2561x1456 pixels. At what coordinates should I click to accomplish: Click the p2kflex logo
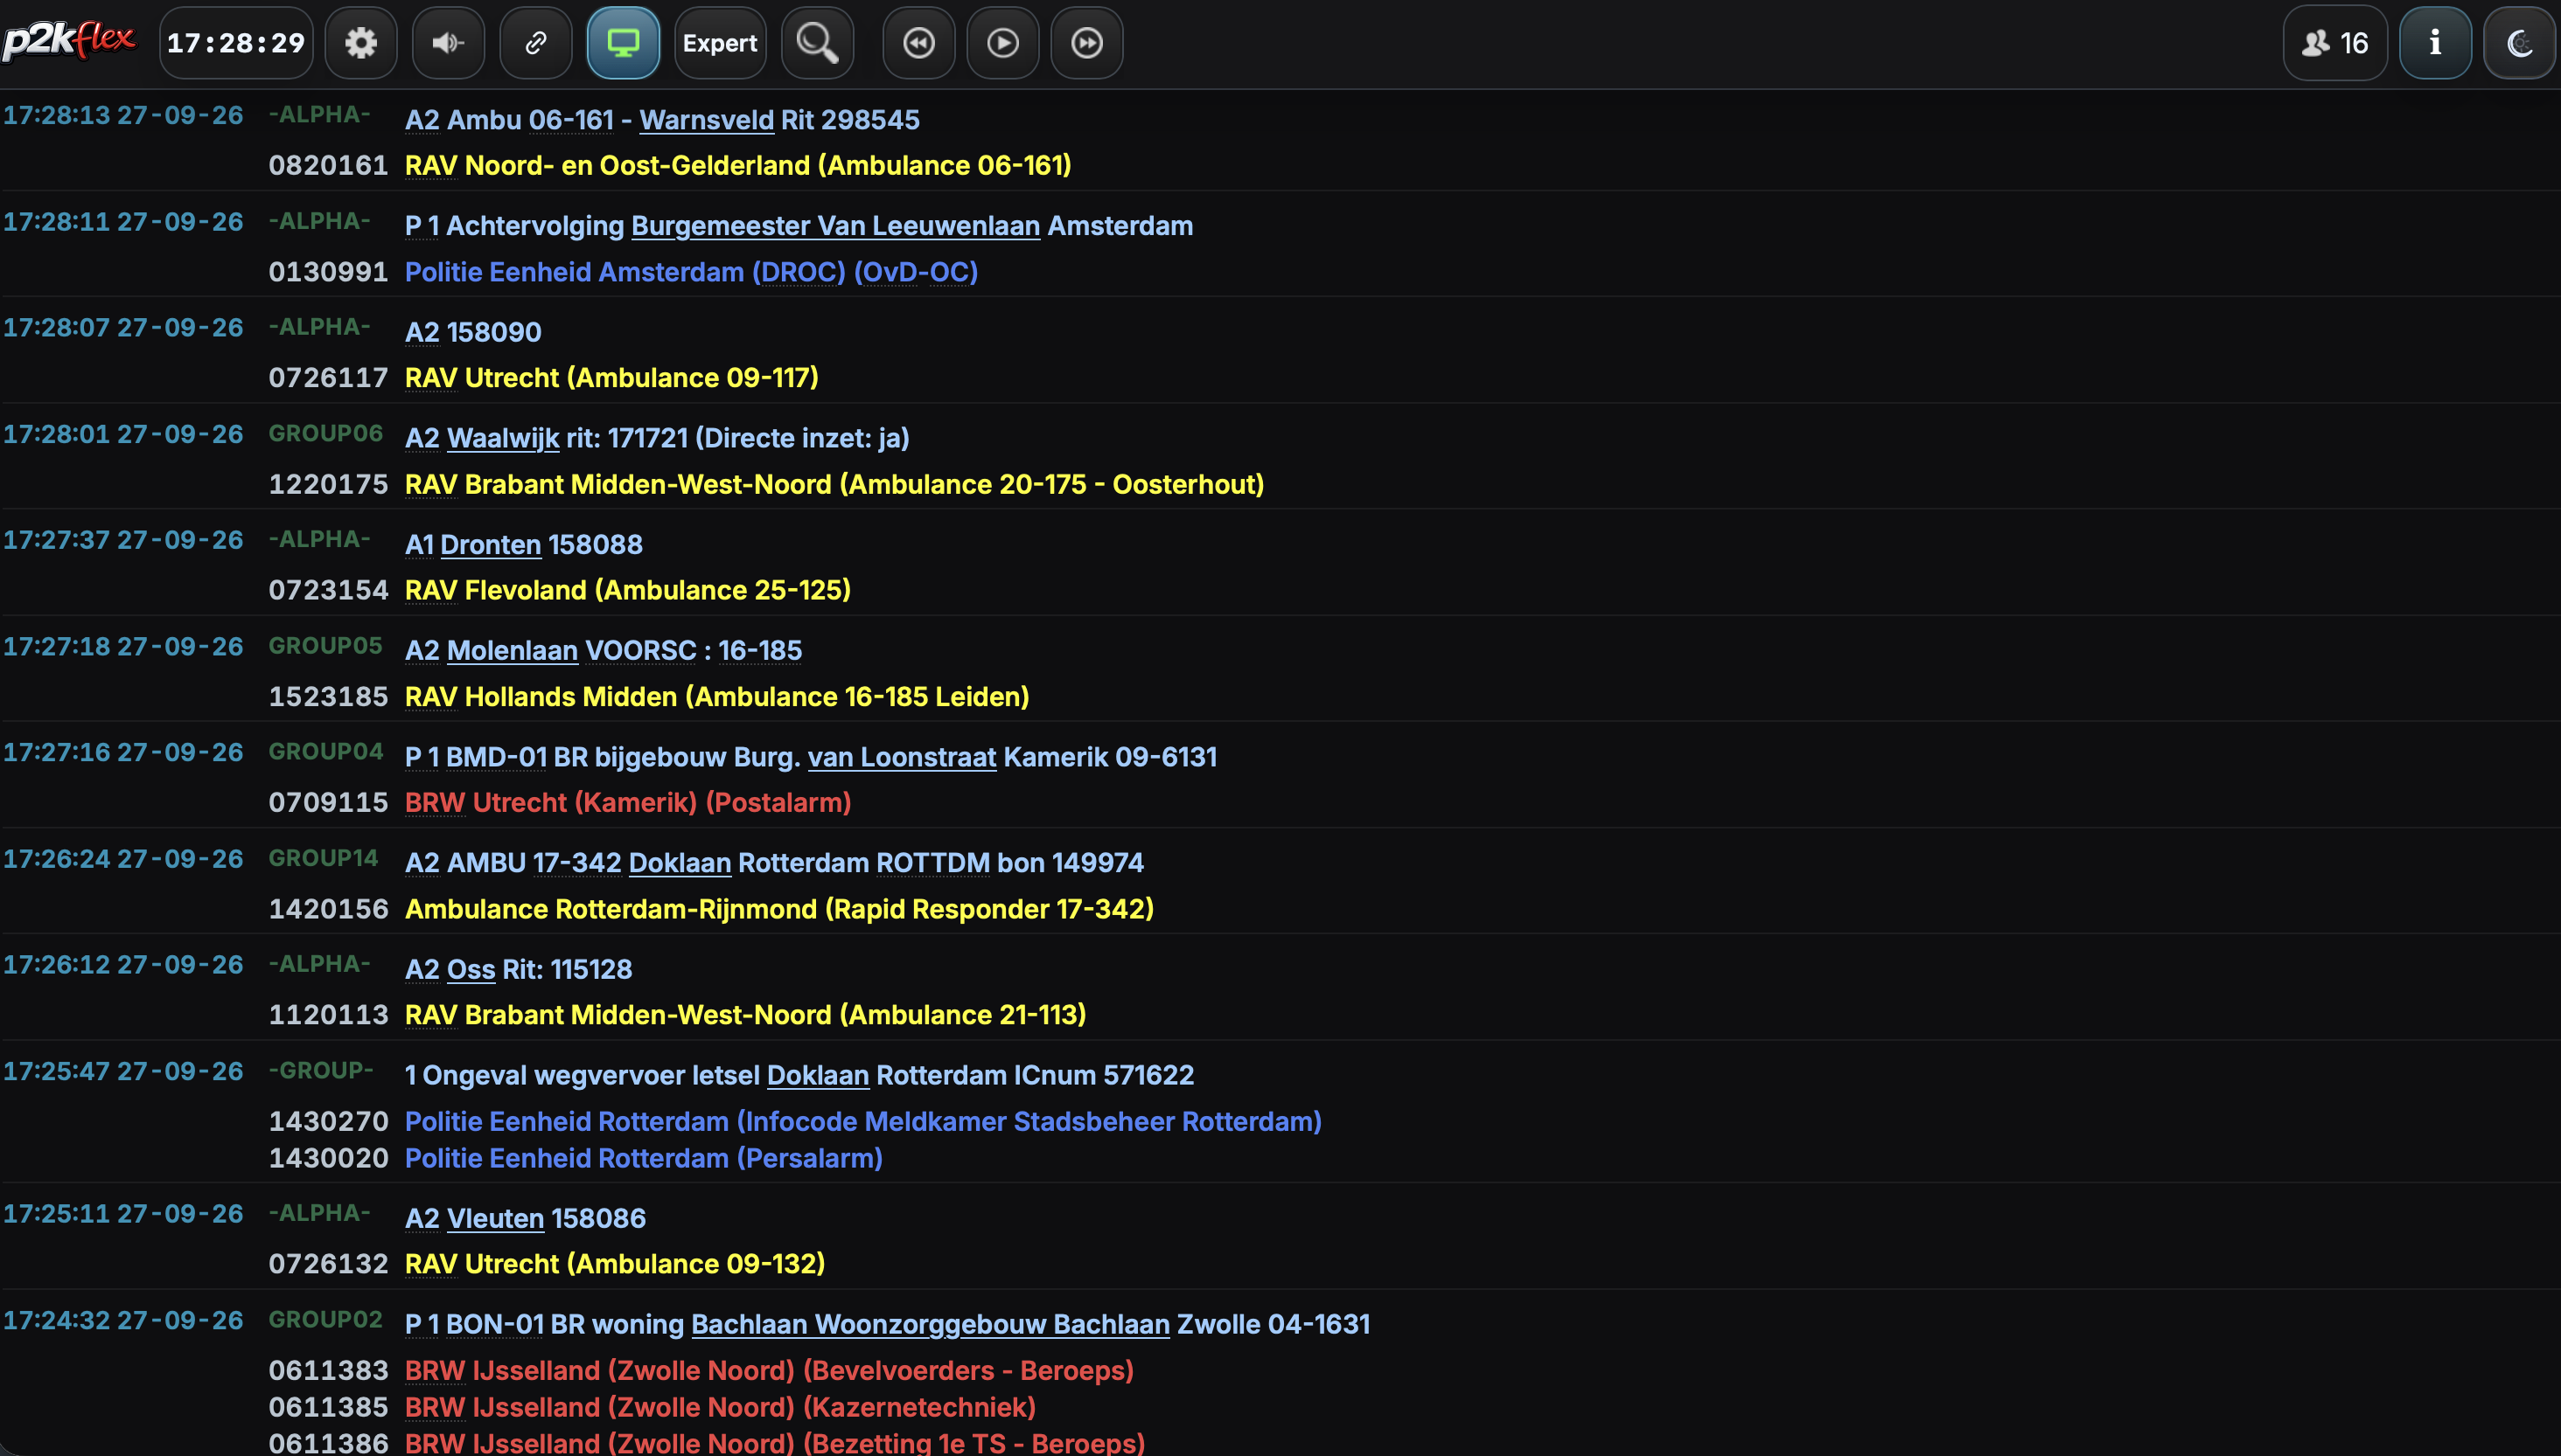click(x=68, y=41)
